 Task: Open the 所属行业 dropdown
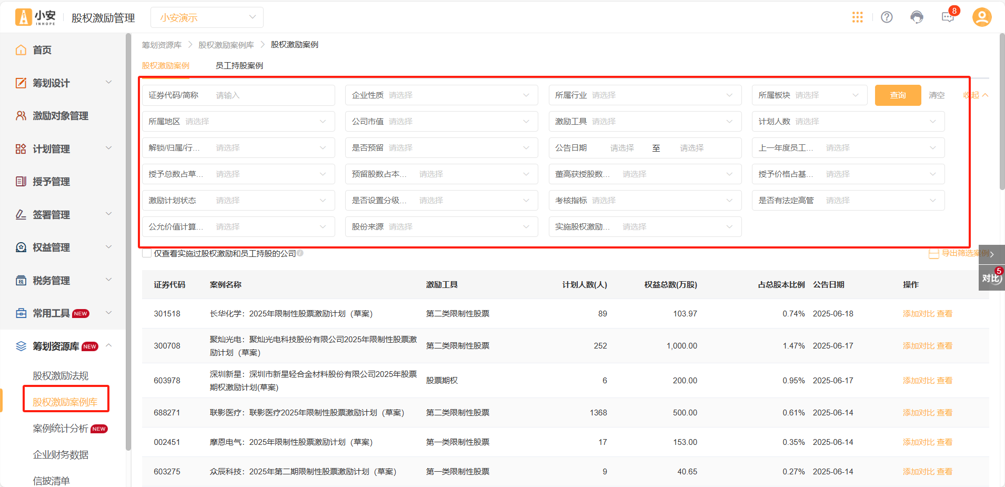pyautogui.click(x=645, y=95)
